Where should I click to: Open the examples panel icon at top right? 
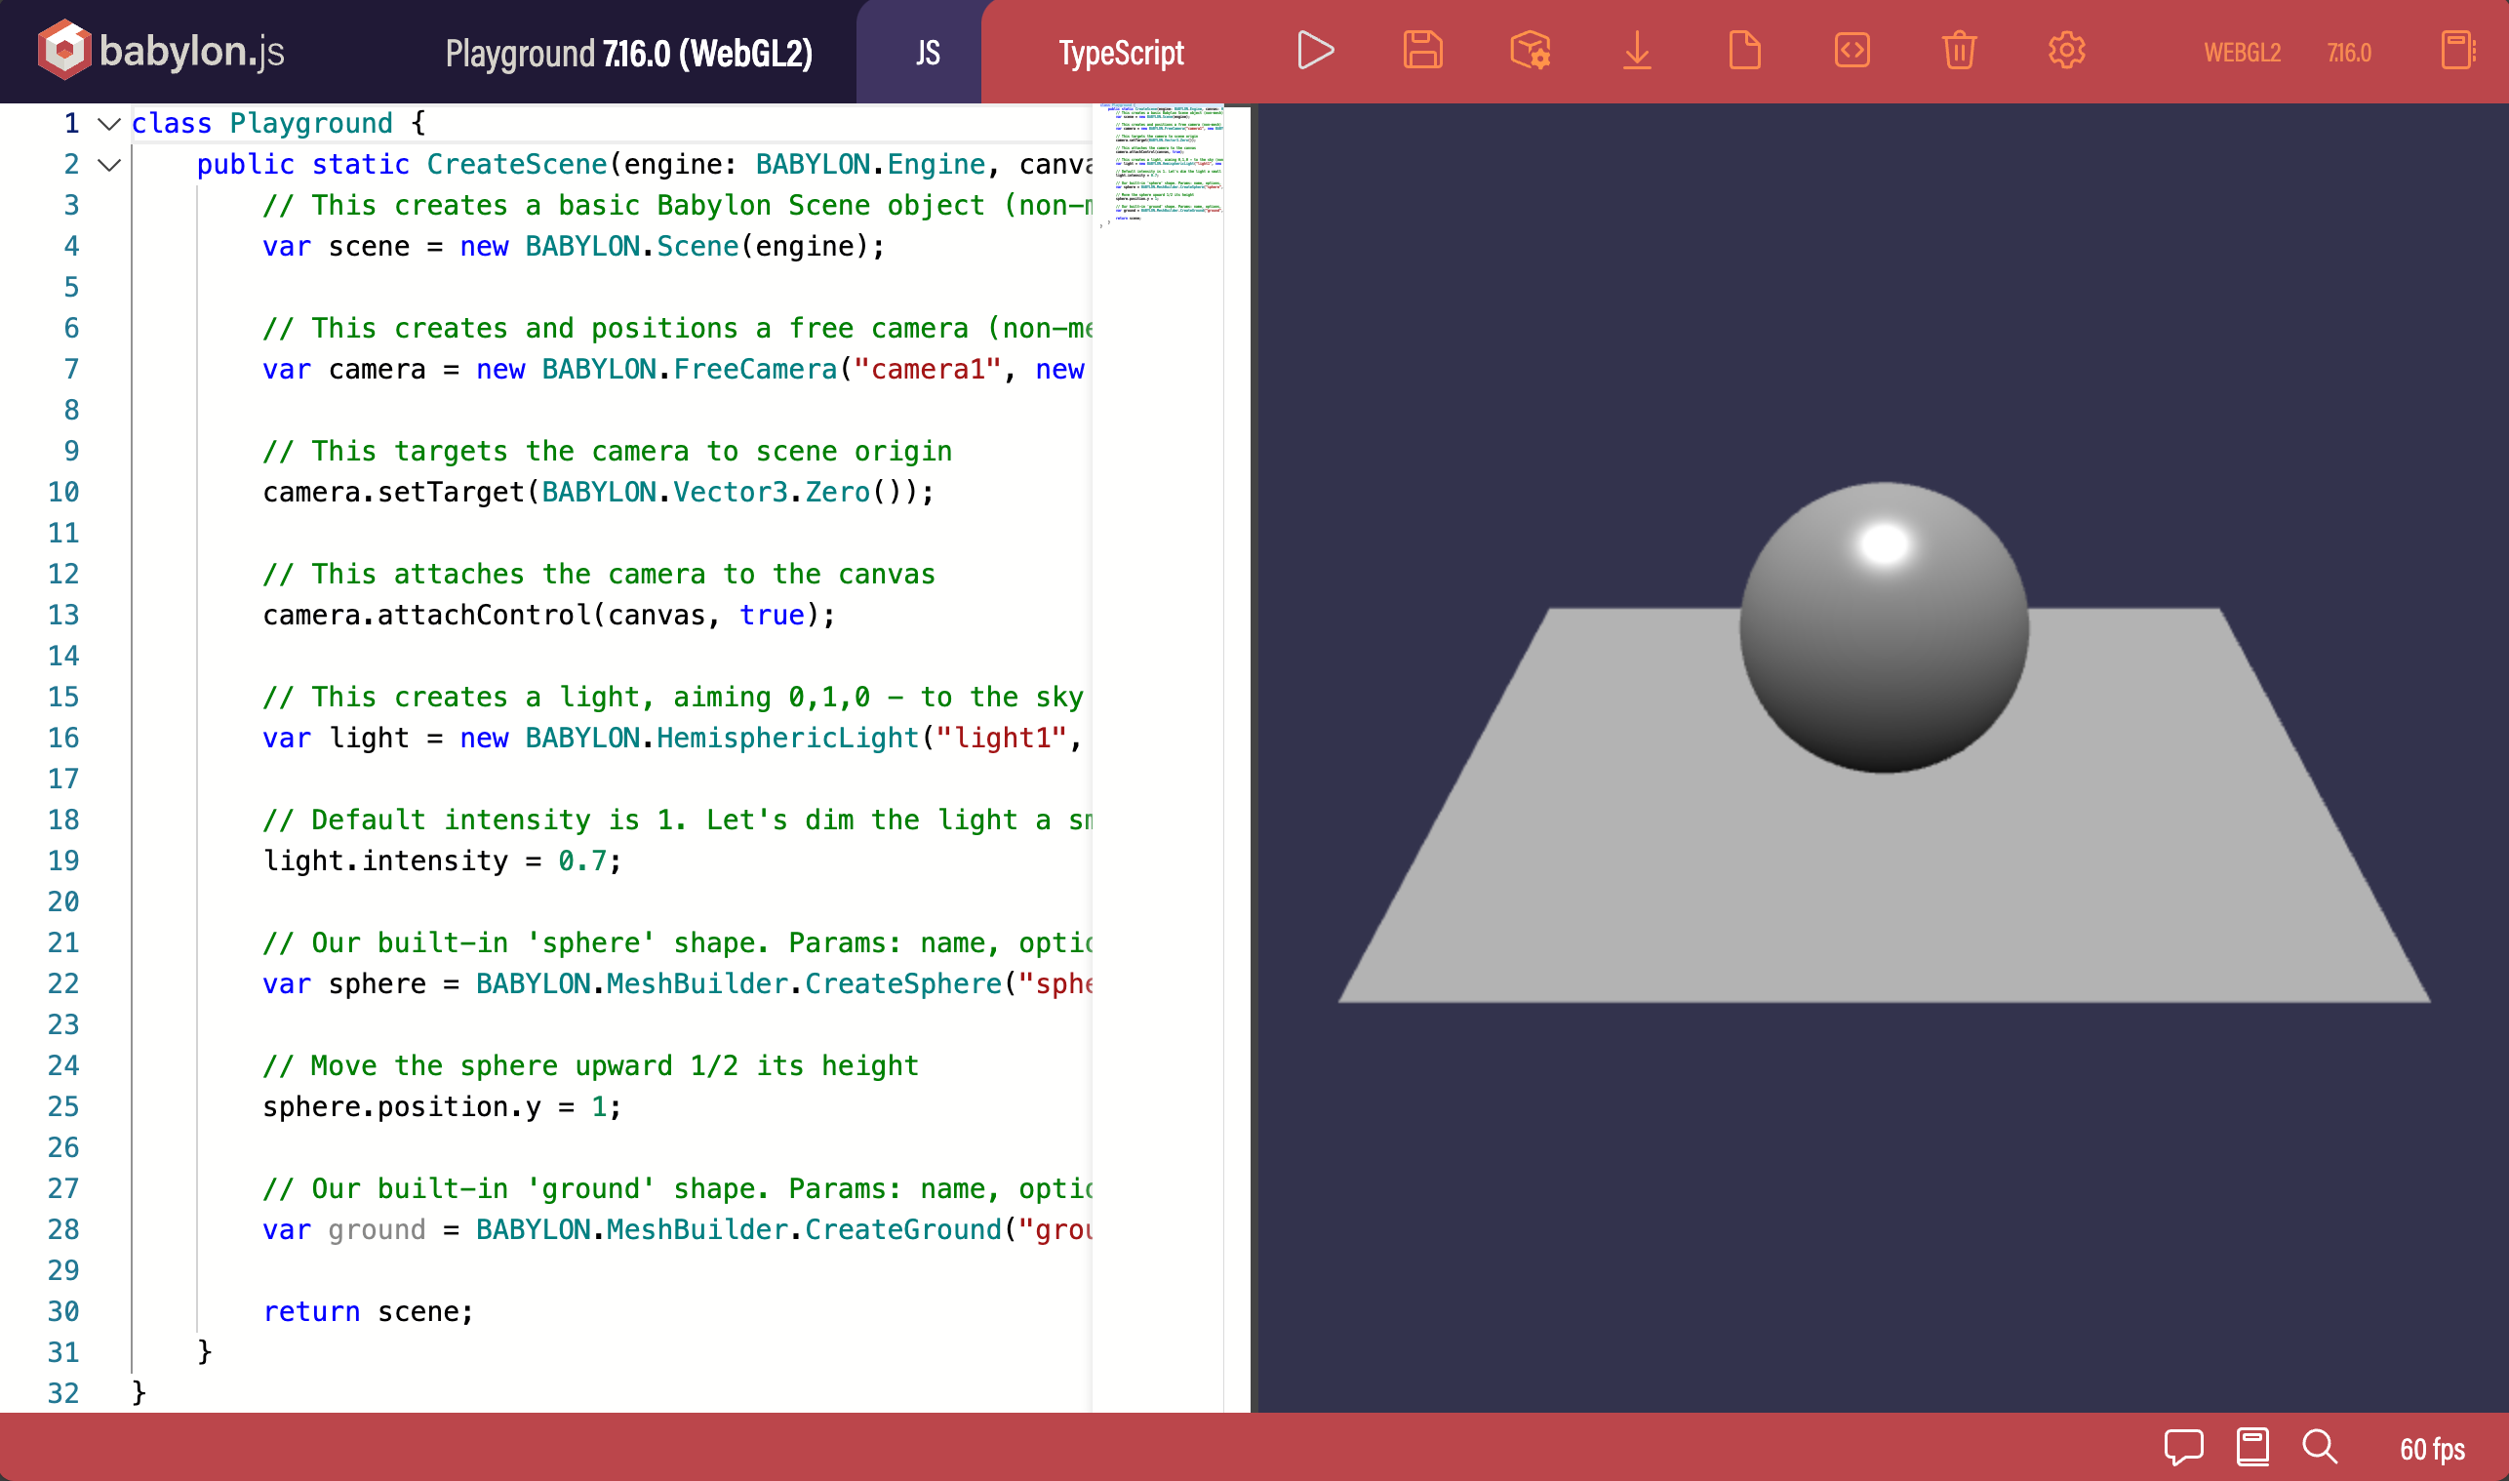tap(2458, 50)
